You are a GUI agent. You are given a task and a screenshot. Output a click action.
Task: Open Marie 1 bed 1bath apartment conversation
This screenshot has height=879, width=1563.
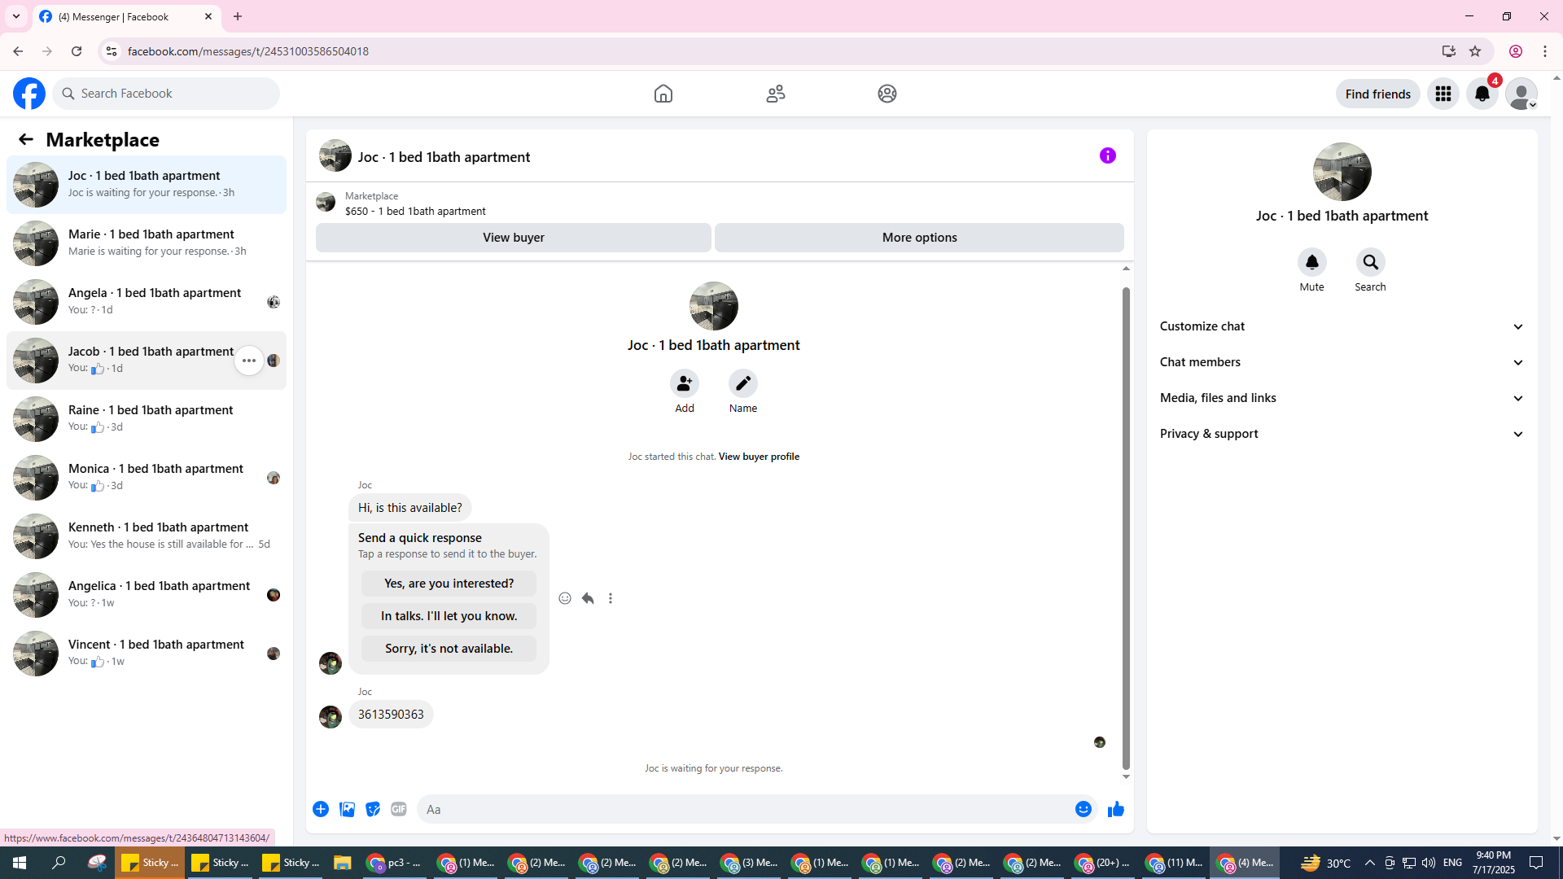pos(147,243)
